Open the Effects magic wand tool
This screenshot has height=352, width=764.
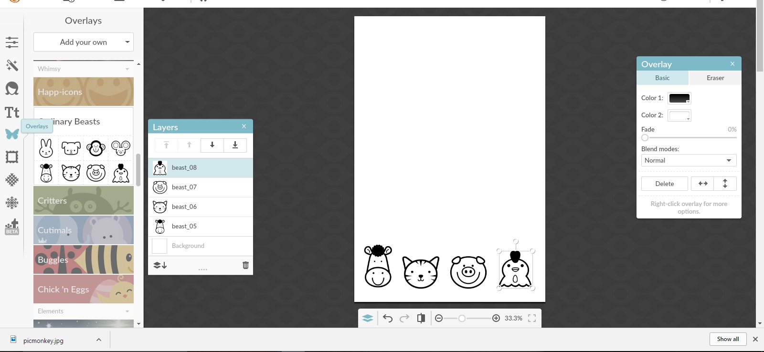pyautogui.click(x=12, y=65)
